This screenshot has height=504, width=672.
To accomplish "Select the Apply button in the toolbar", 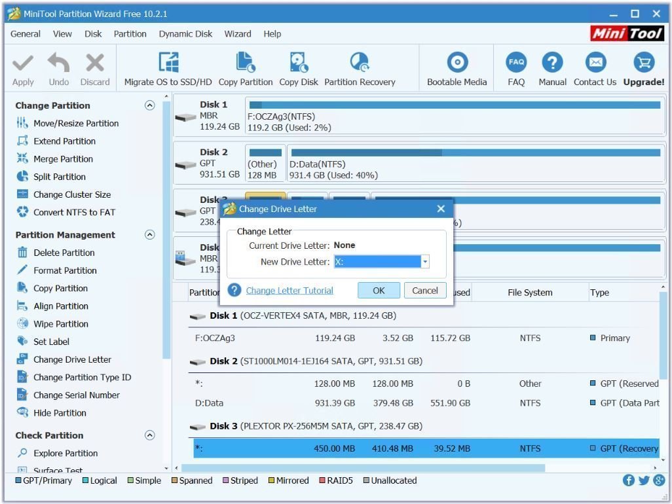I will 23,65.
